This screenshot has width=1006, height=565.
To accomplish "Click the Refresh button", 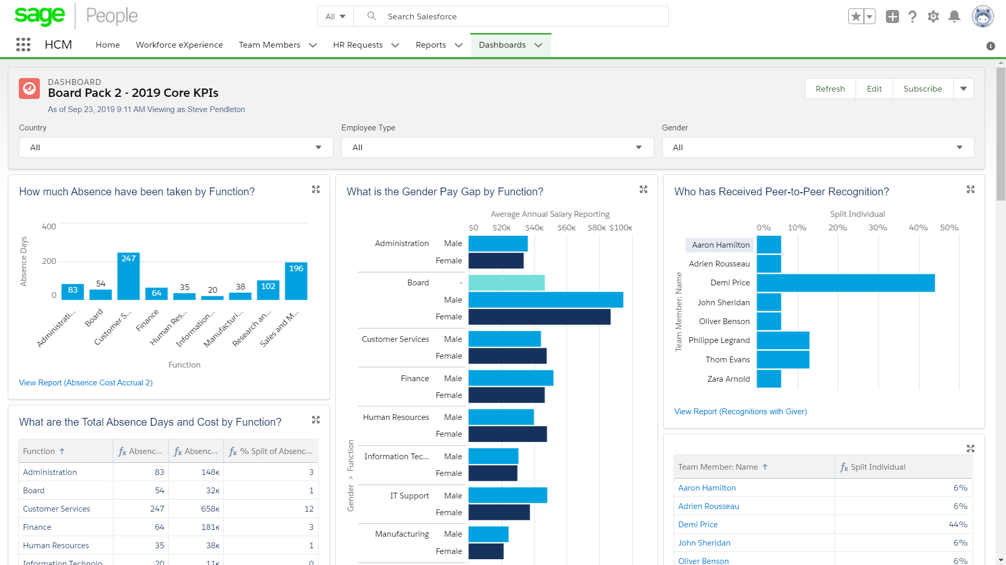I will (x=830, y=89).
